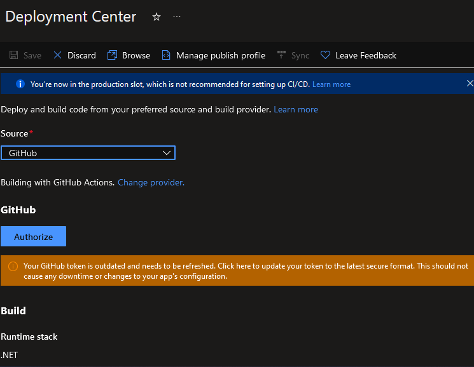Open Learn more link after deploy description
Viewport: 474px width, 367px height.
(x=296, y=109)
